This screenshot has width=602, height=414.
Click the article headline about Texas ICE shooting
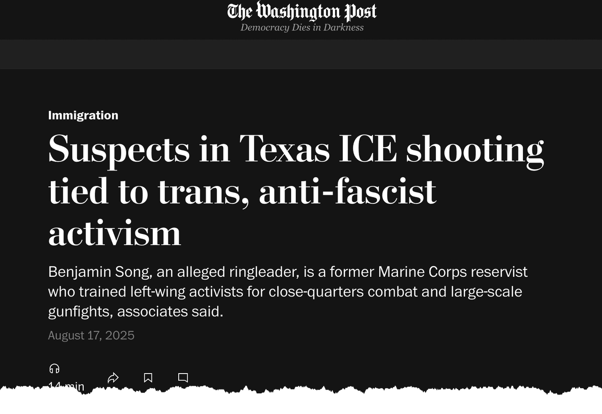click(x=296, y=190)
